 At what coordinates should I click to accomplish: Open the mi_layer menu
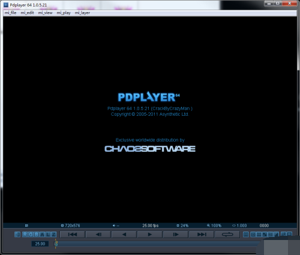82,13
